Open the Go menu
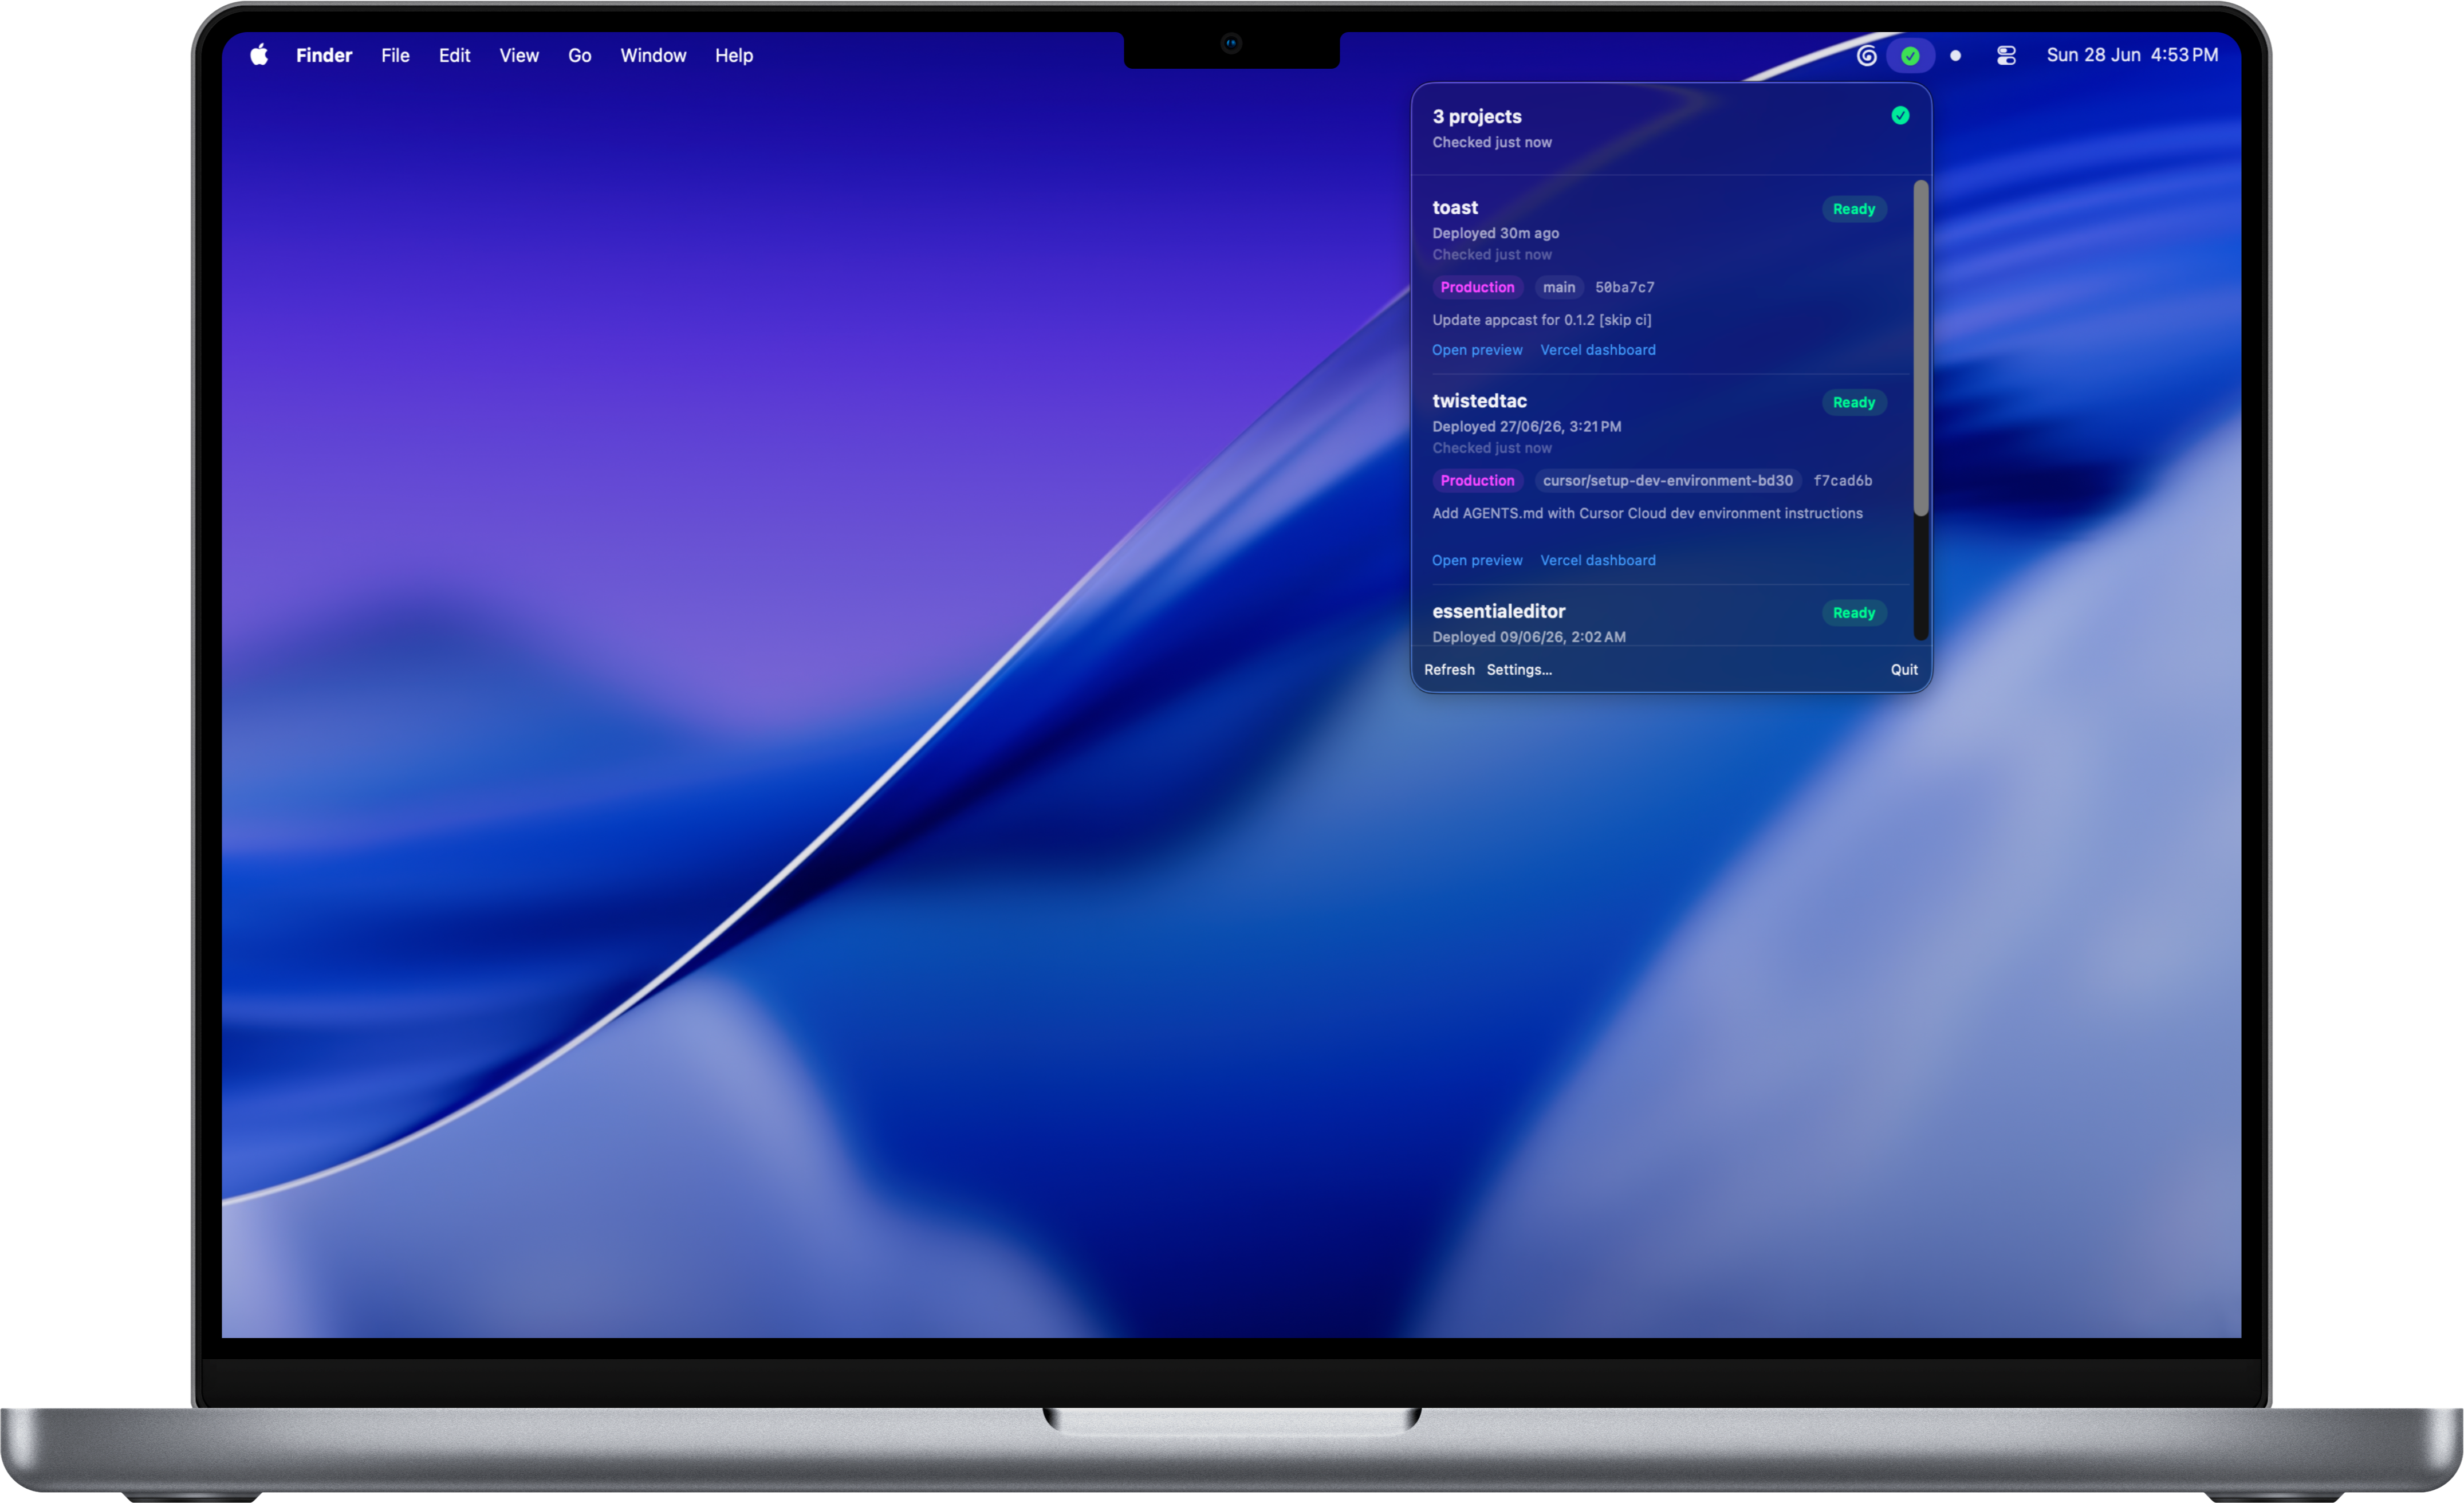This screenshot has width=2464, height=1503. tap(580, 56)
